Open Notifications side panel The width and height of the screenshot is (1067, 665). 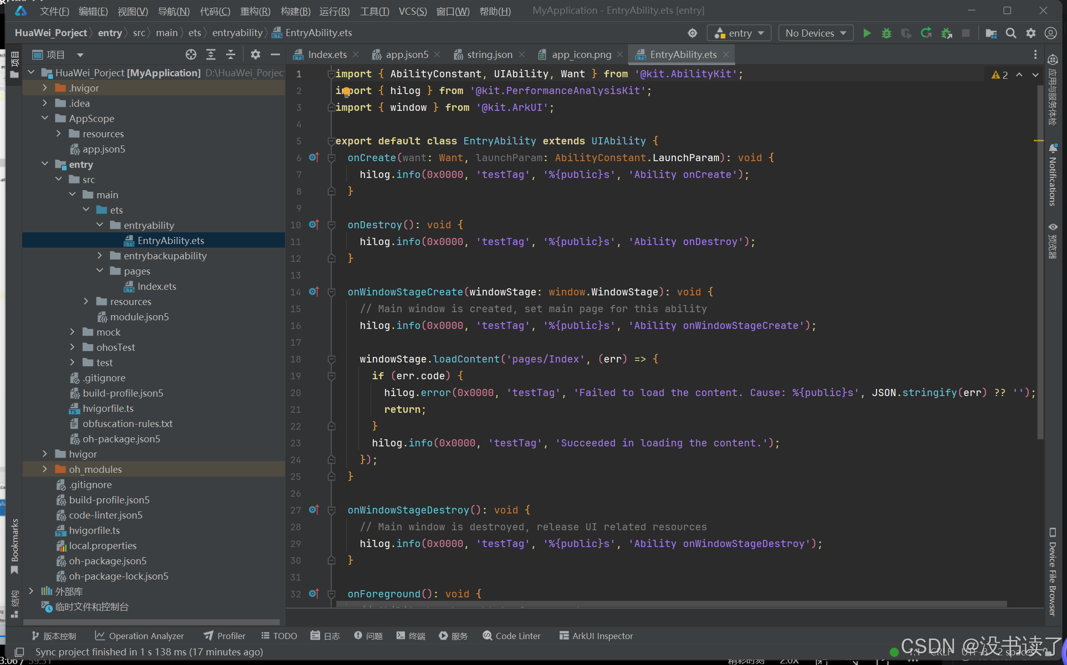point(1053,175)
